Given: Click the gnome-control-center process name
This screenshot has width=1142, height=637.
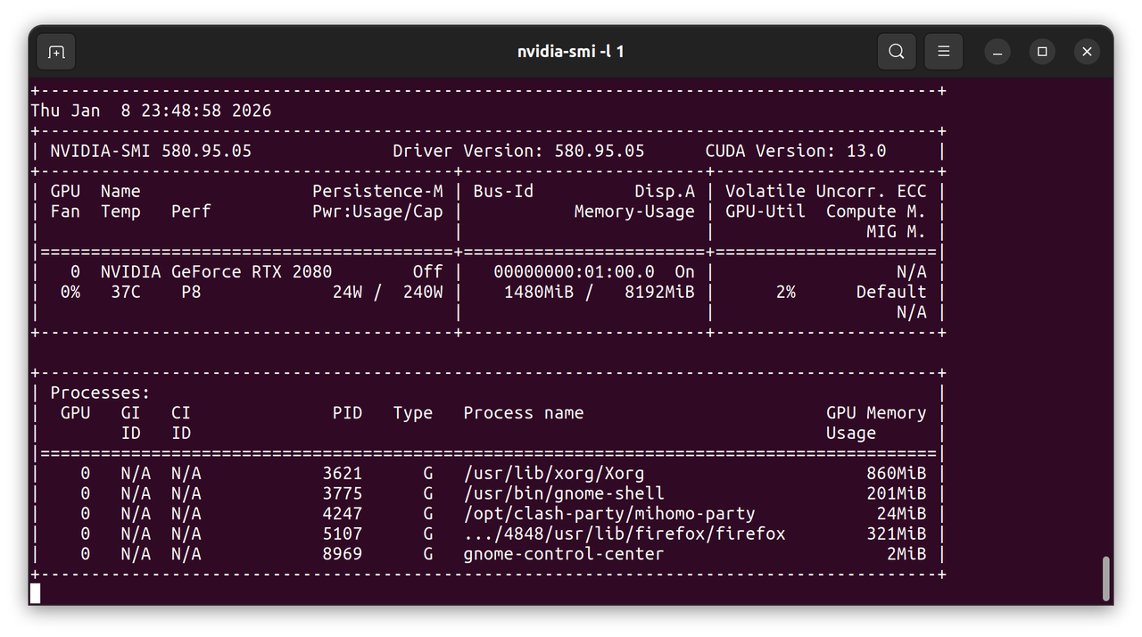Looking at the screenshot, I should click(564, 554).
